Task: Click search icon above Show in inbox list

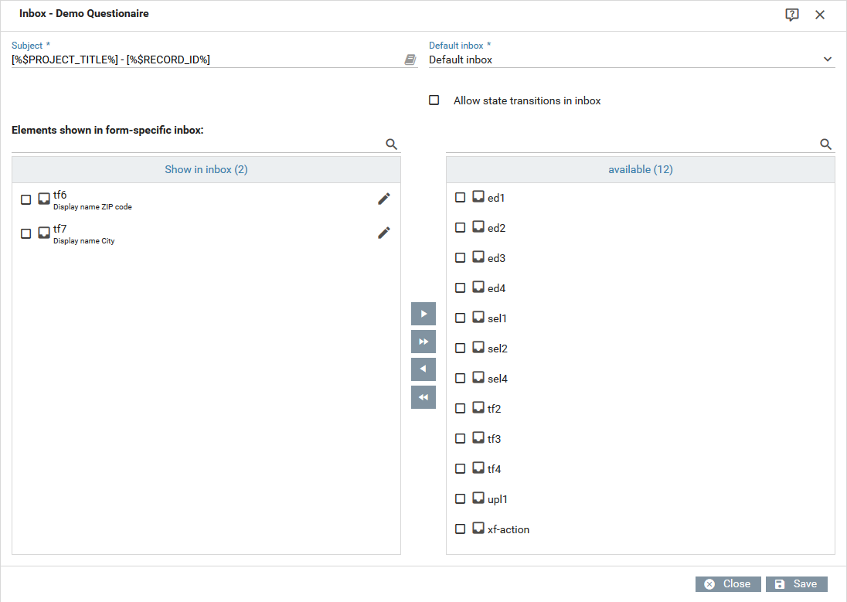Action: pos(391,144)
